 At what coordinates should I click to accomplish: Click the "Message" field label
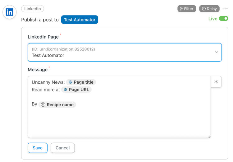[38, 70]
